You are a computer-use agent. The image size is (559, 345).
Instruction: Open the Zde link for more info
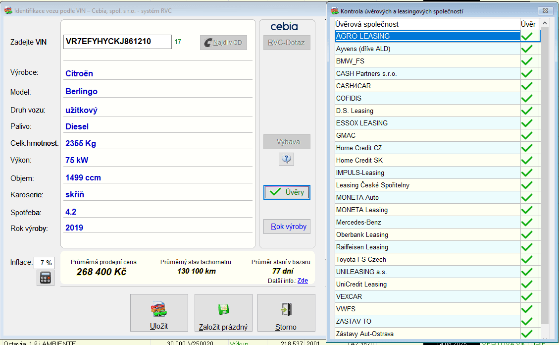point(303,281)
